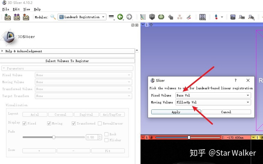Open the Markups fiducials icon
The width and height of the screenshot is (263, 164).
180,17
